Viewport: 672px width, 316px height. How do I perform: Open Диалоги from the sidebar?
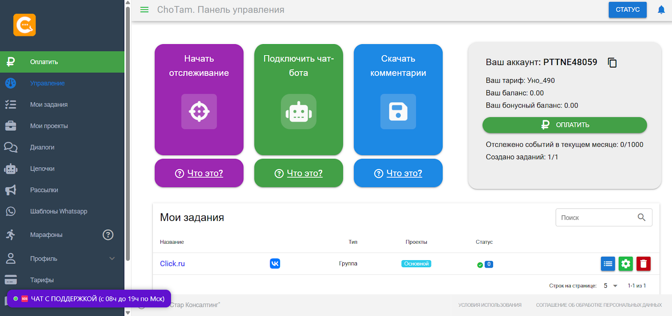(x=62, y=147)
